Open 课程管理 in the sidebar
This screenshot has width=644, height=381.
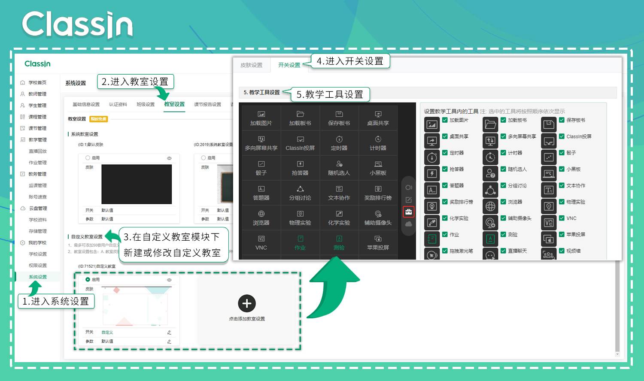(x=37, y=117)
